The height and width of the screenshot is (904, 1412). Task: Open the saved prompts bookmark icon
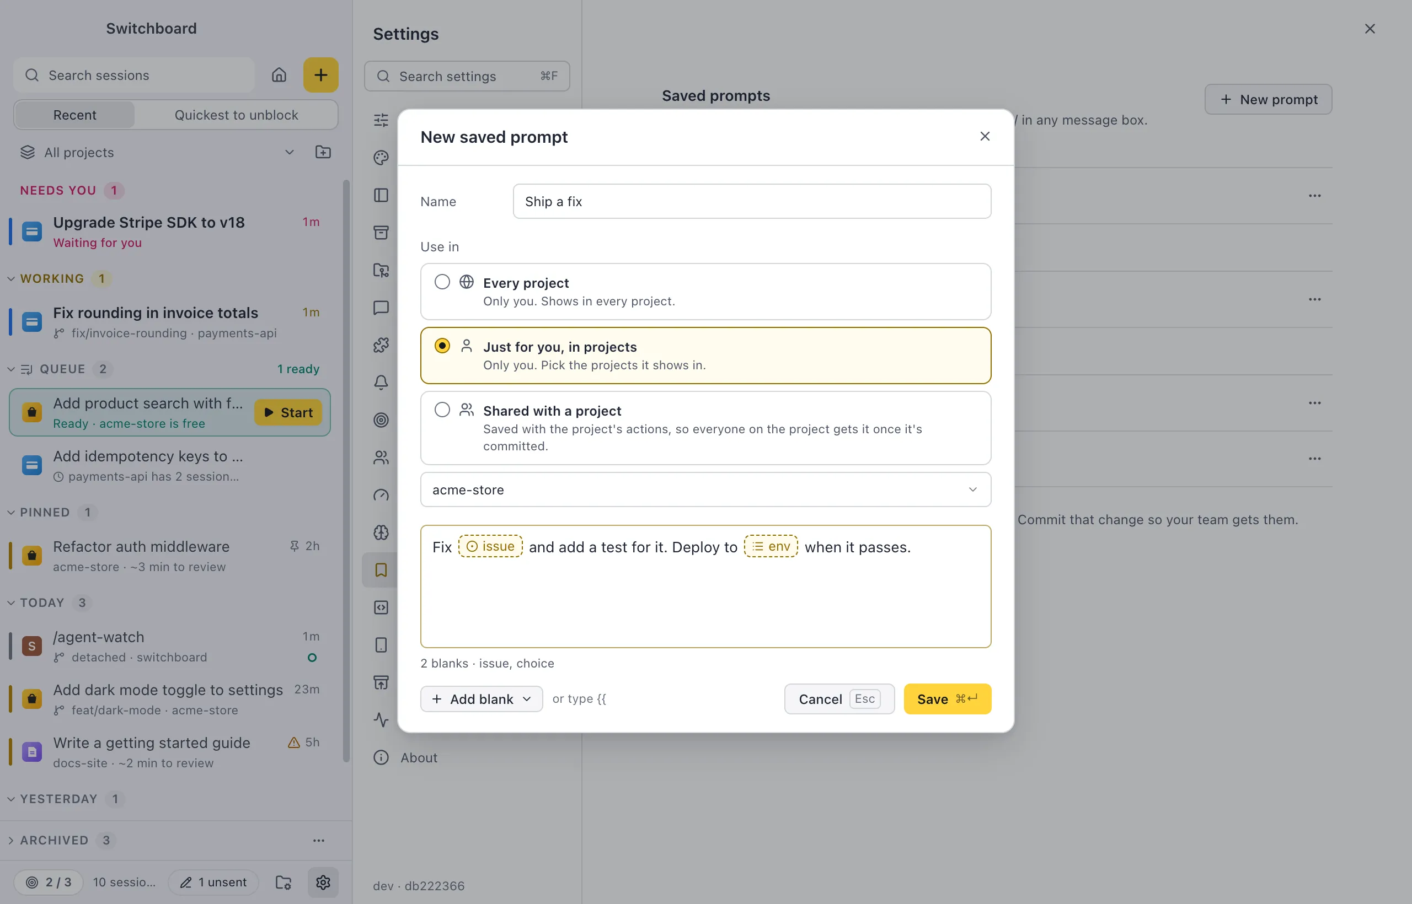381,570
